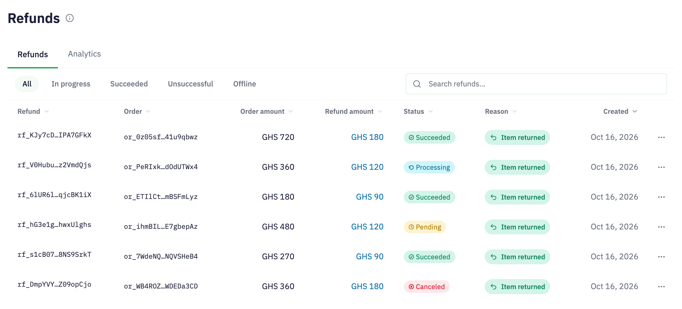Click Item returned badge for rf_s1cB07…8NS9SrkT
This screenshot has width=682, height=309.
517,257
